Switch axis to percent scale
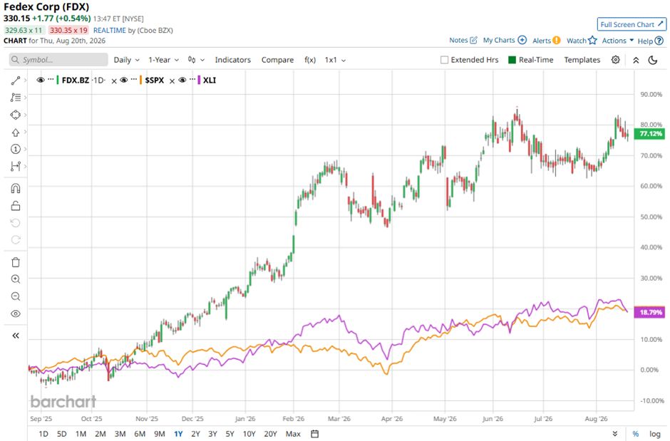 pos(635,434)
